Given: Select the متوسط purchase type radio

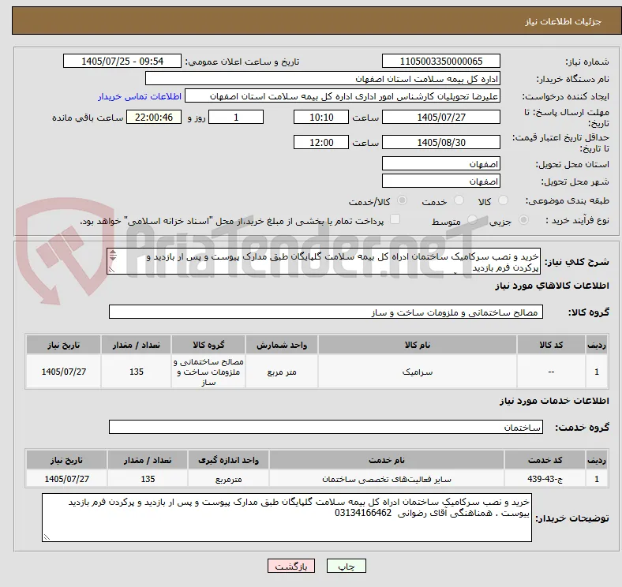Looking at the screenshot, I should [x=472, y=219].
